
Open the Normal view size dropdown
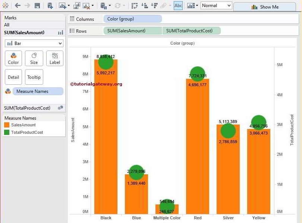[216, 6]
